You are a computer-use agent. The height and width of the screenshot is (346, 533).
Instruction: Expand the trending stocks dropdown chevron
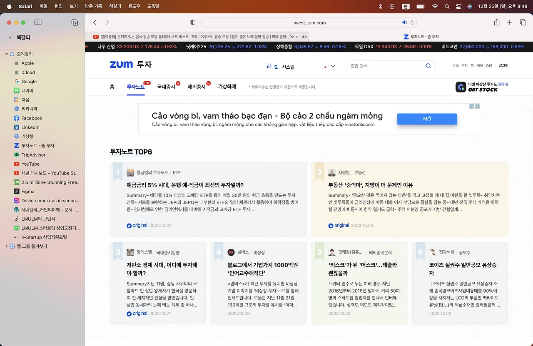coord(333,66)
